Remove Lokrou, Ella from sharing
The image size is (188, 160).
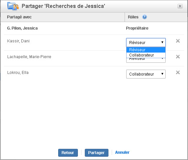[178, 72]
